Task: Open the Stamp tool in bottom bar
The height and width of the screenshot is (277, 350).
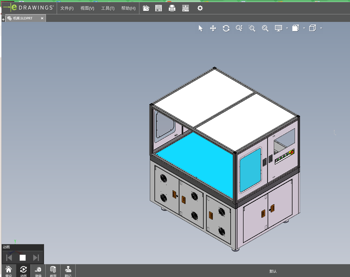Action: pos(68,271)
